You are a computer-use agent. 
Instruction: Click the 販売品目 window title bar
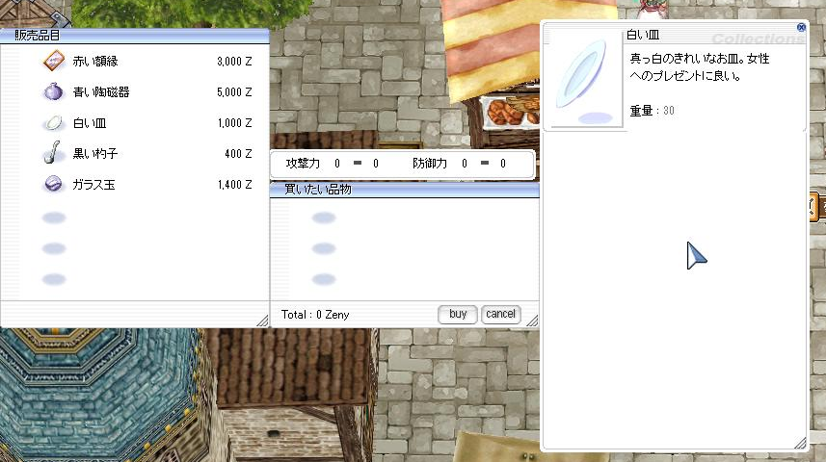(x=135, y=36)
